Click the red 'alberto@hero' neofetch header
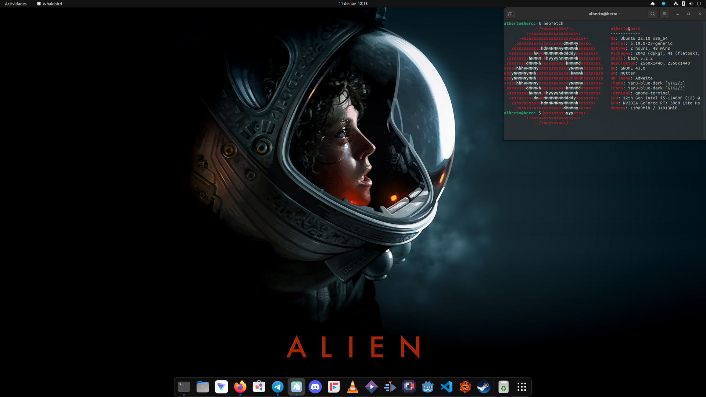706x397 pixels. [625, 28]
